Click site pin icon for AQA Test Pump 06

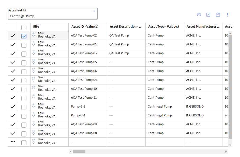[34, 71]
